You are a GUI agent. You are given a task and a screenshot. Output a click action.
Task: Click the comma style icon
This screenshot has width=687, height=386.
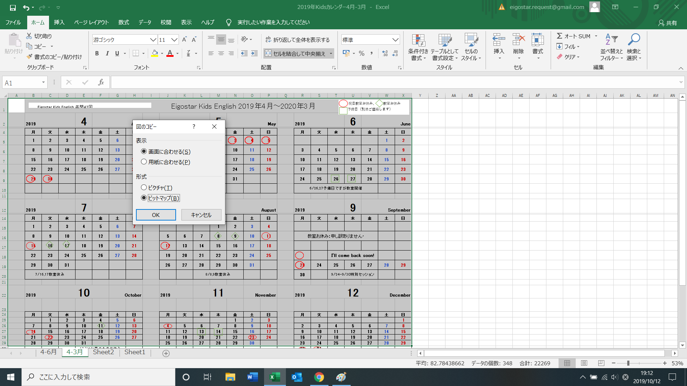point(372,54)
